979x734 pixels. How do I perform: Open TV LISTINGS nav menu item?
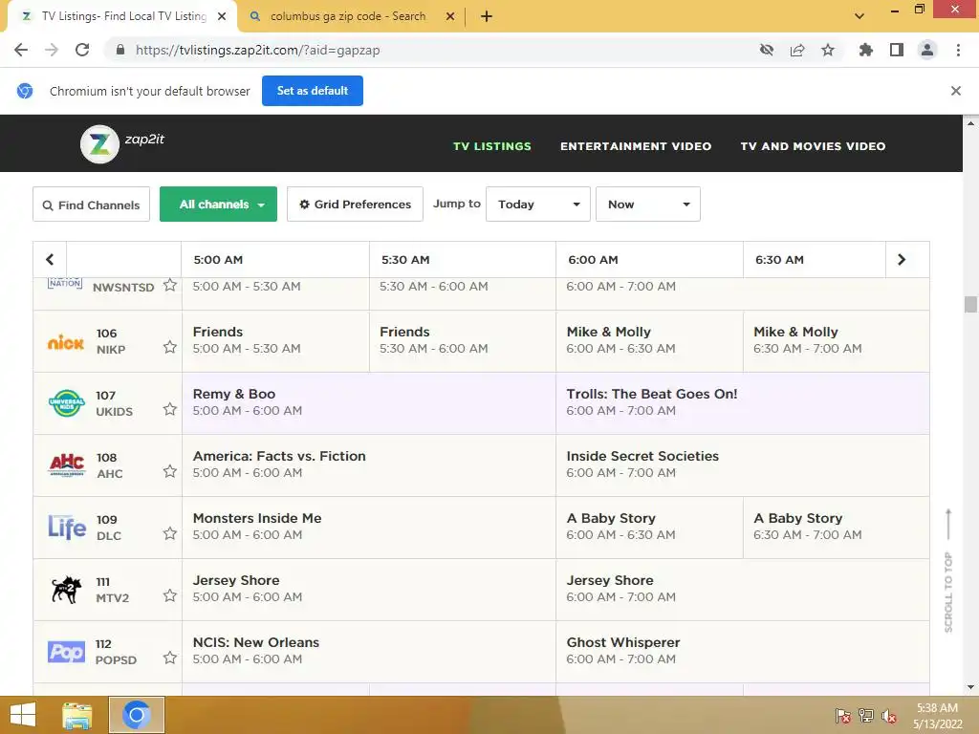pyautogui.click(x=492, y=146)
